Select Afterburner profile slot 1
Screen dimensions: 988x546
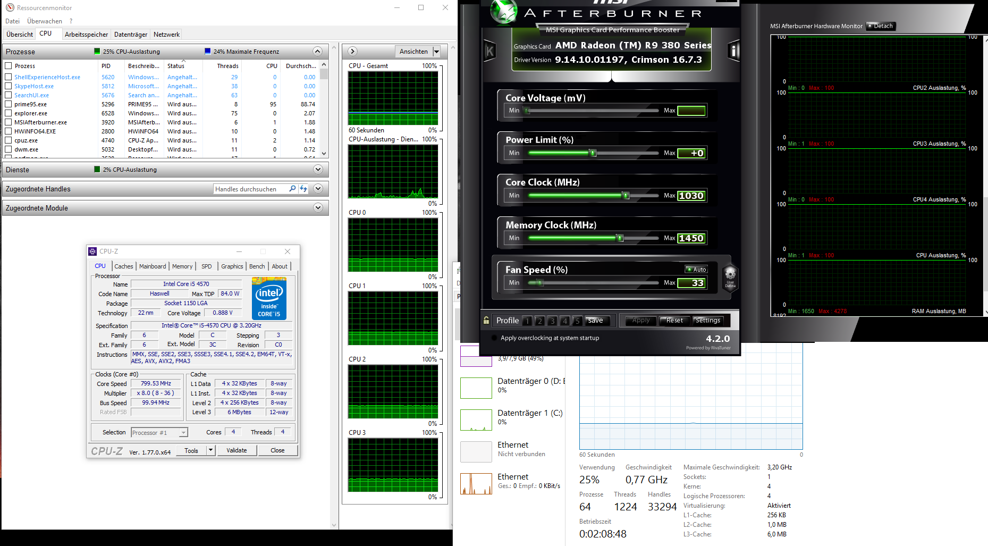[x=527, y=321]
